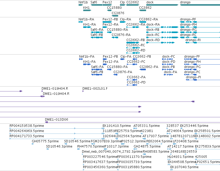Select the HL04931.5prime EST label
This screenshot has height=171, width=220.
(x=180, y=157)
